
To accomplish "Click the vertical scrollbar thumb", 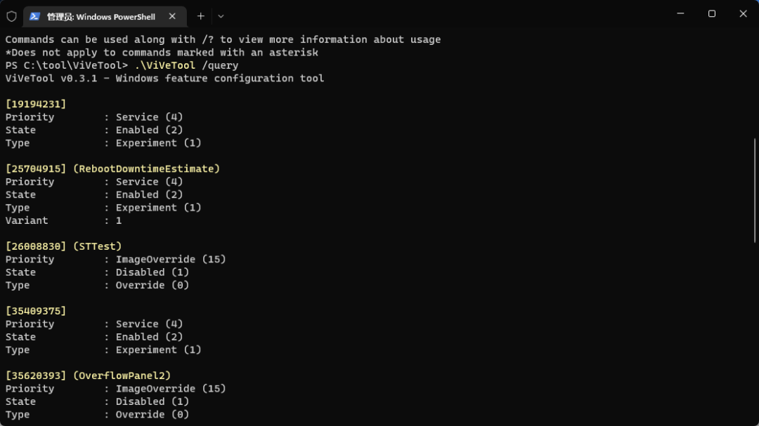I will tap(755, 189).
